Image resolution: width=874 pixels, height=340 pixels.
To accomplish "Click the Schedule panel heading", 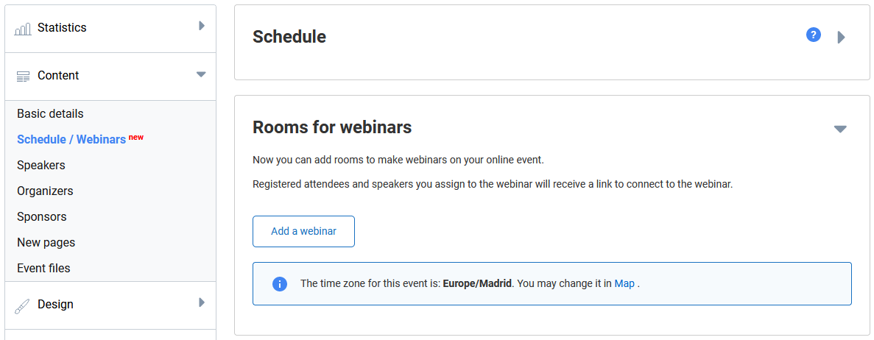I will click(x=289, y=37).
